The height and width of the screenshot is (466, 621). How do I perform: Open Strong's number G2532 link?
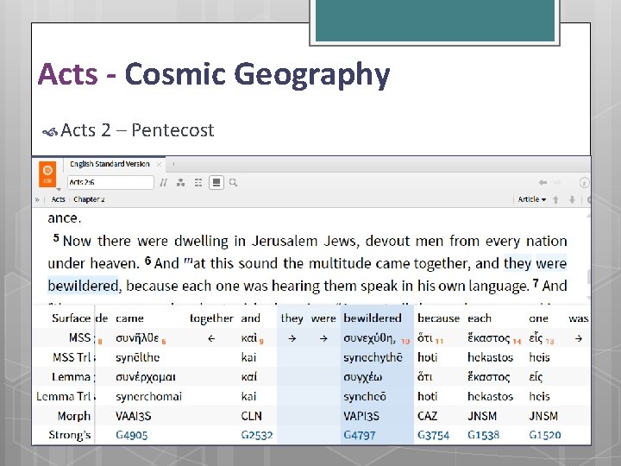[x=257, y=435]
